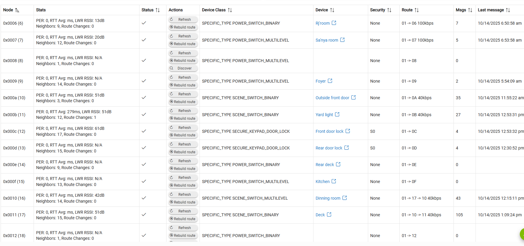Click status checkmark for node 0x0007
Screen dimensions: 524x246
click(x=144, y=40)
